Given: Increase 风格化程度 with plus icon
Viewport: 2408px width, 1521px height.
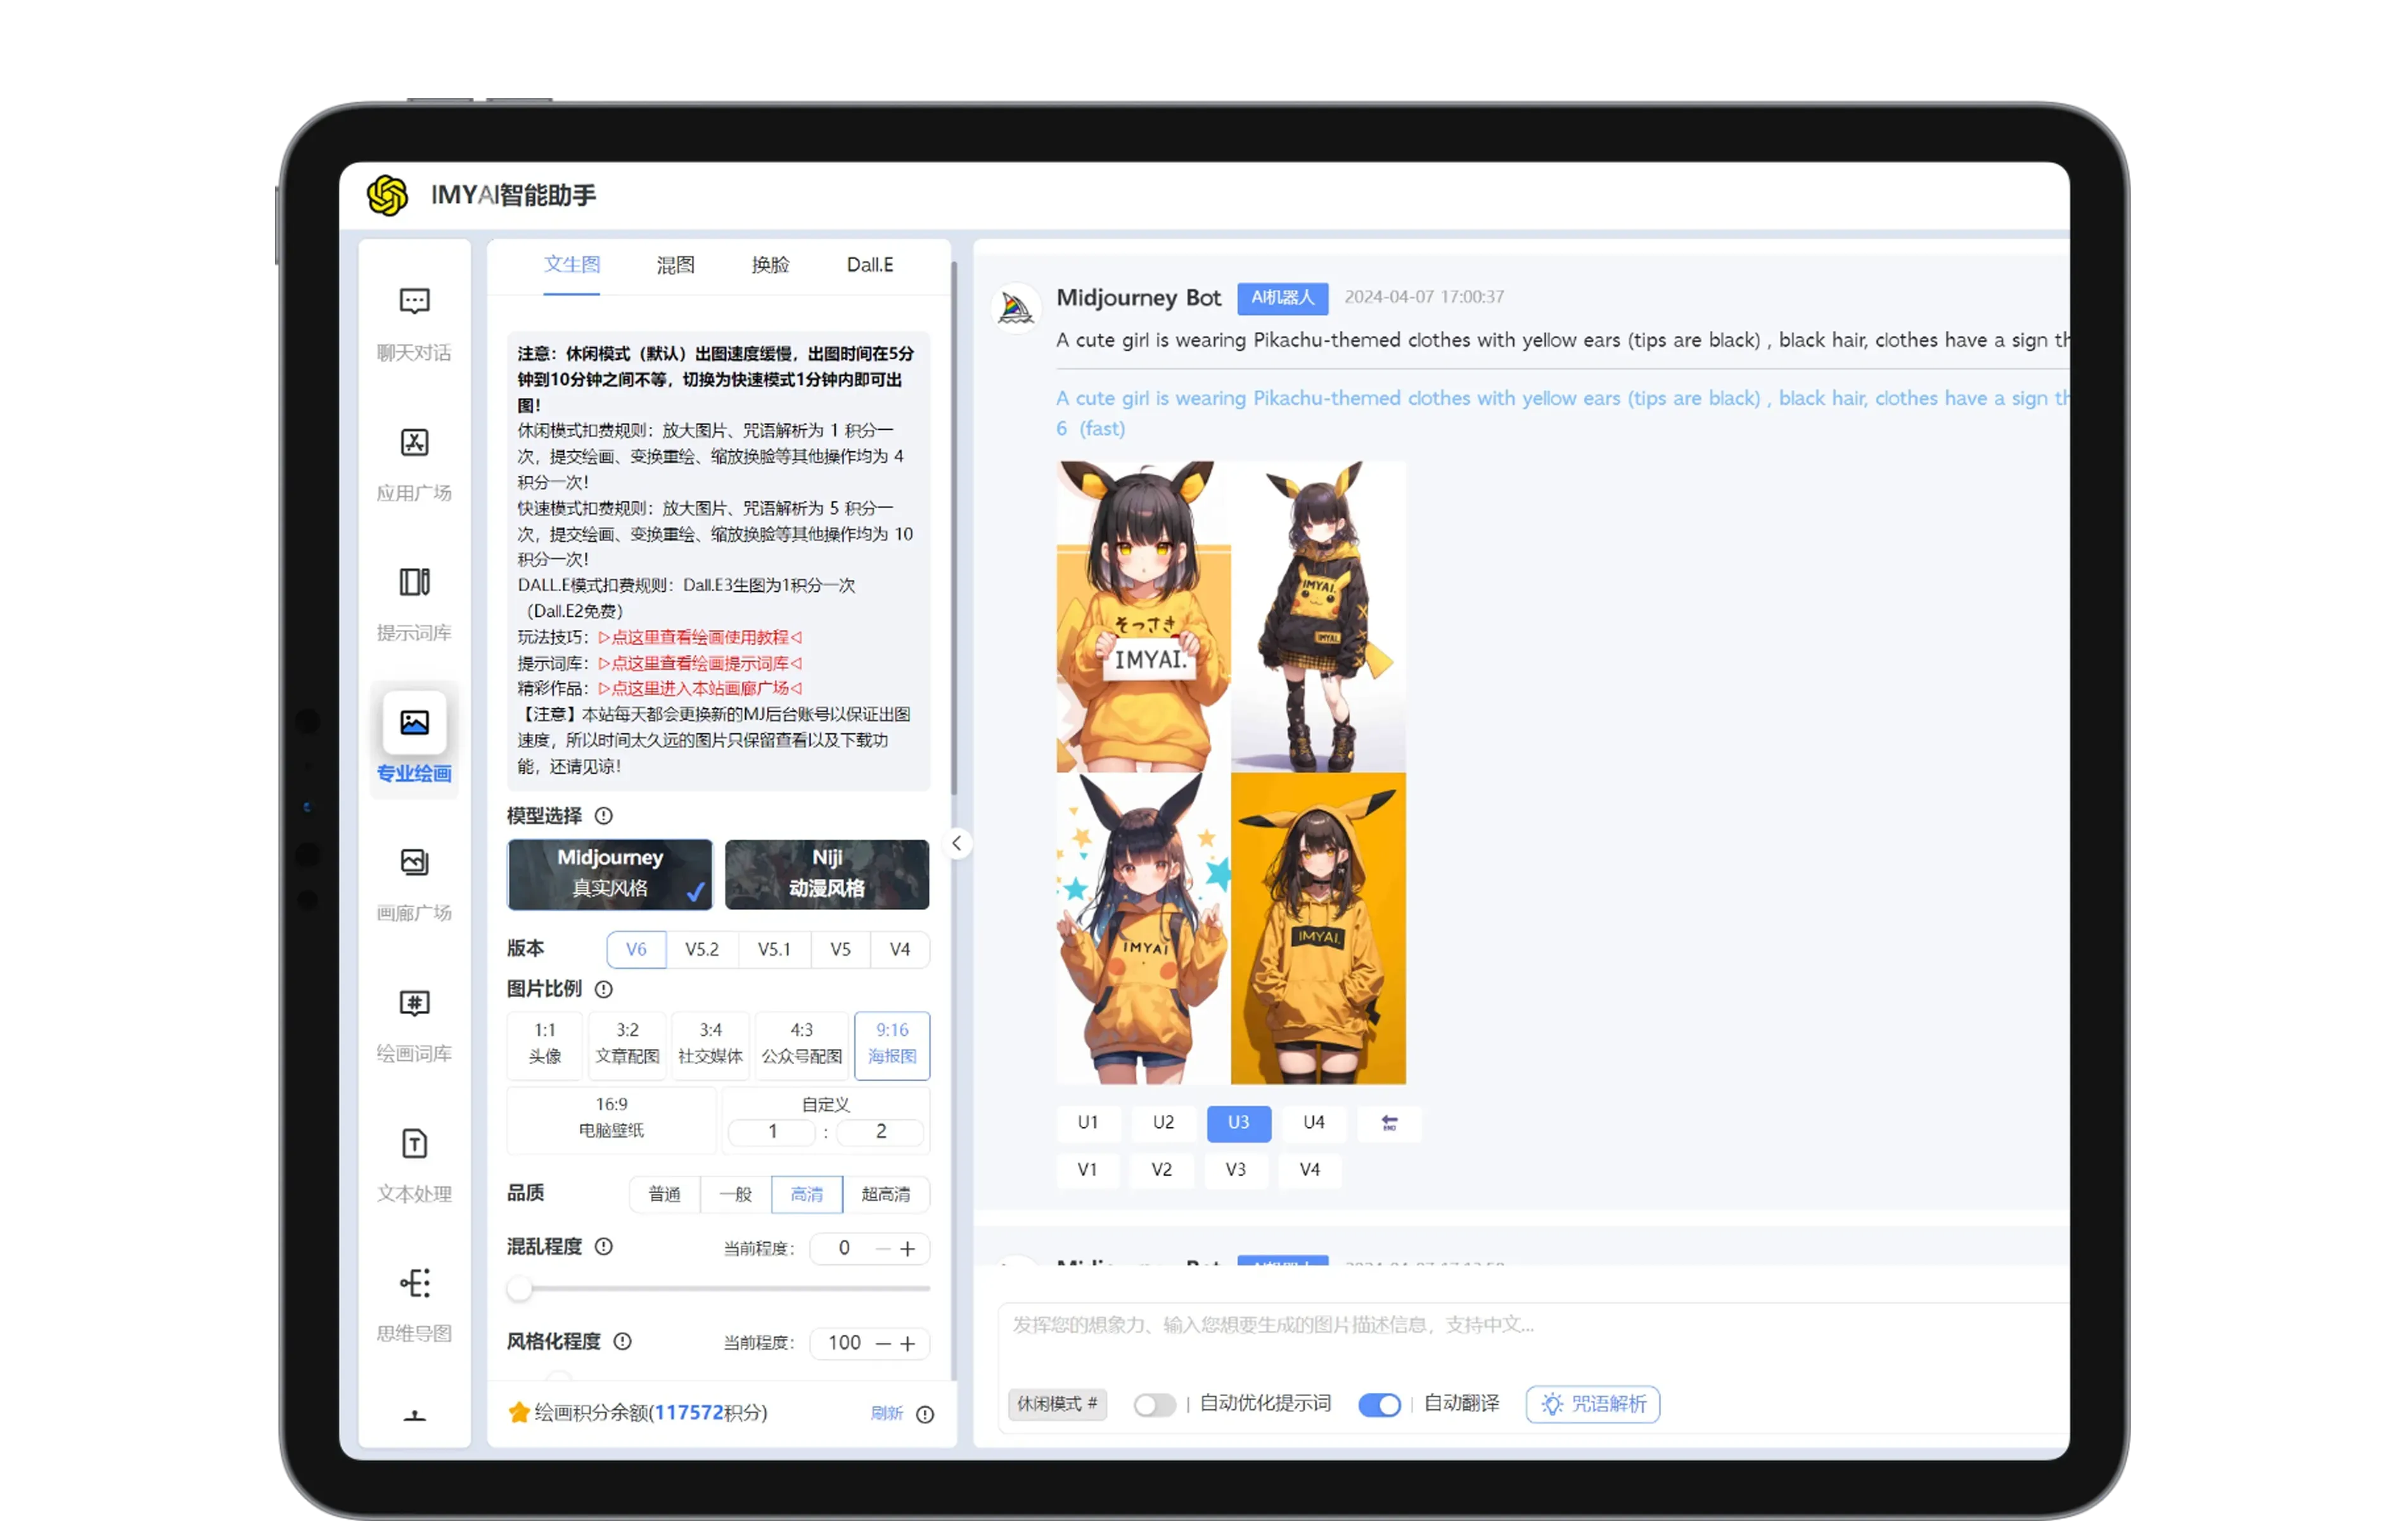Looking at the screenshot, I should tap(907, 1344).
